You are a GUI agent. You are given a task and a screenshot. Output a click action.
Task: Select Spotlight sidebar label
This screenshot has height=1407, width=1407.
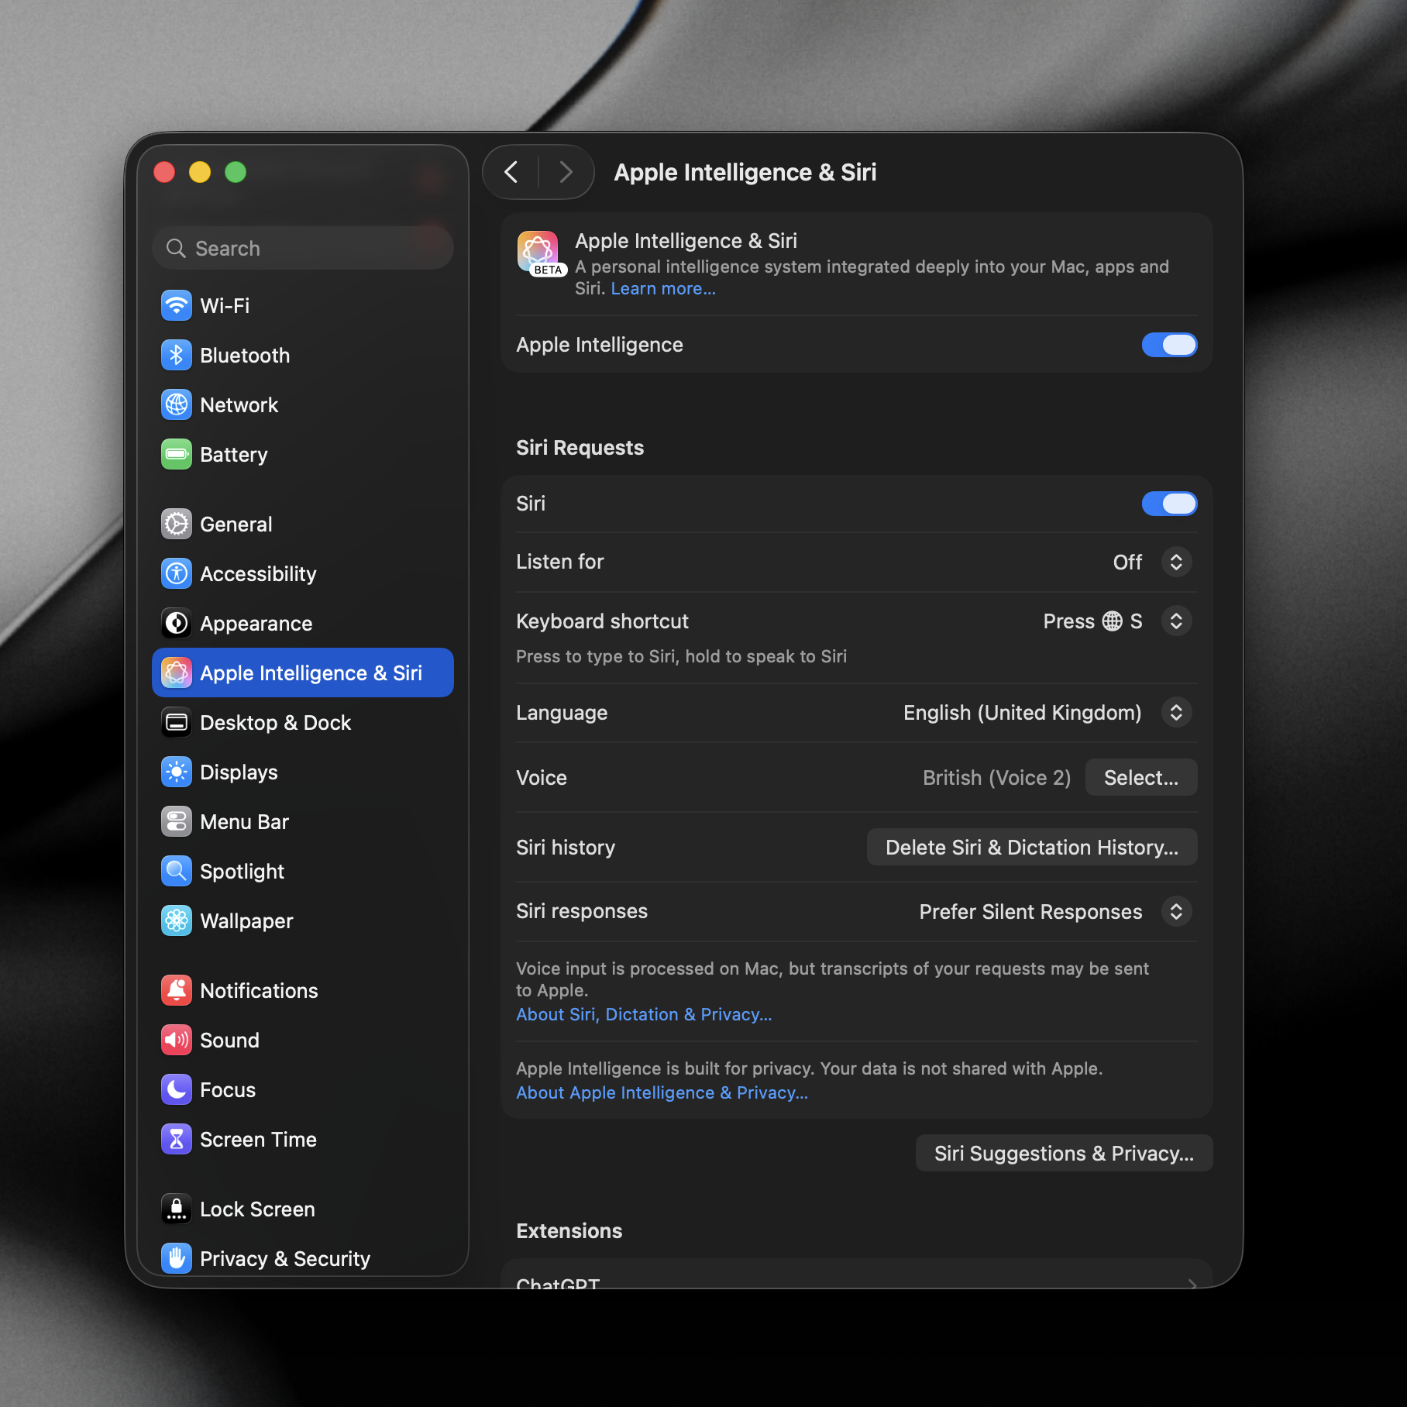pyautogui.click(x=242, y=872)
